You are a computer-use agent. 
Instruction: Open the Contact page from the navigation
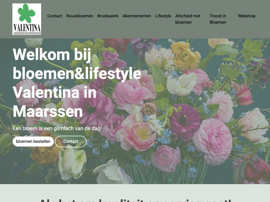coord(55,16)
